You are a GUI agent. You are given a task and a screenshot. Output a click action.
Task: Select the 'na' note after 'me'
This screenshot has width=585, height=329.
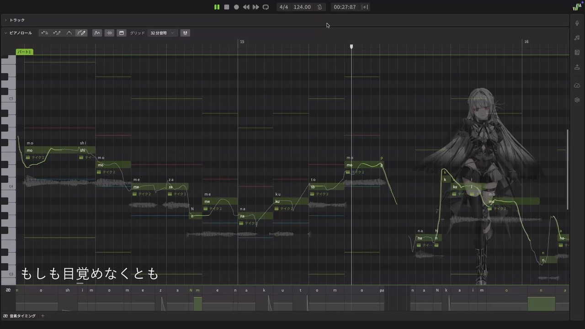255,216
